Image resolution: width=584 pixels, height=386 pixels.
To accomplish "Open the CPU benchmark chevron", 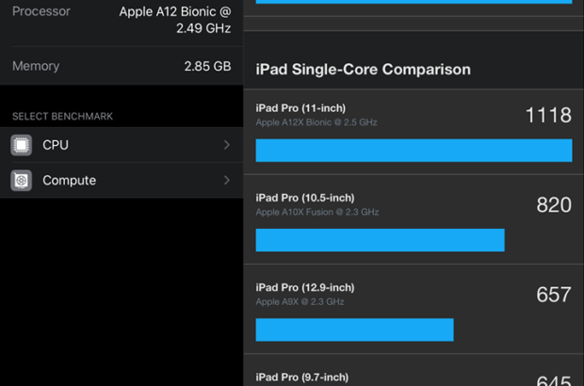I will (227, 145).
